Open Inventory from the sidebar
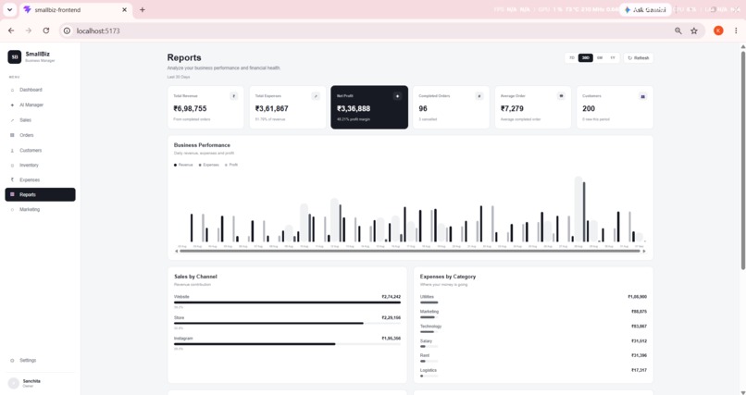Screen dimensions: 746x395 pyautogui.click(x=40, y=166)
